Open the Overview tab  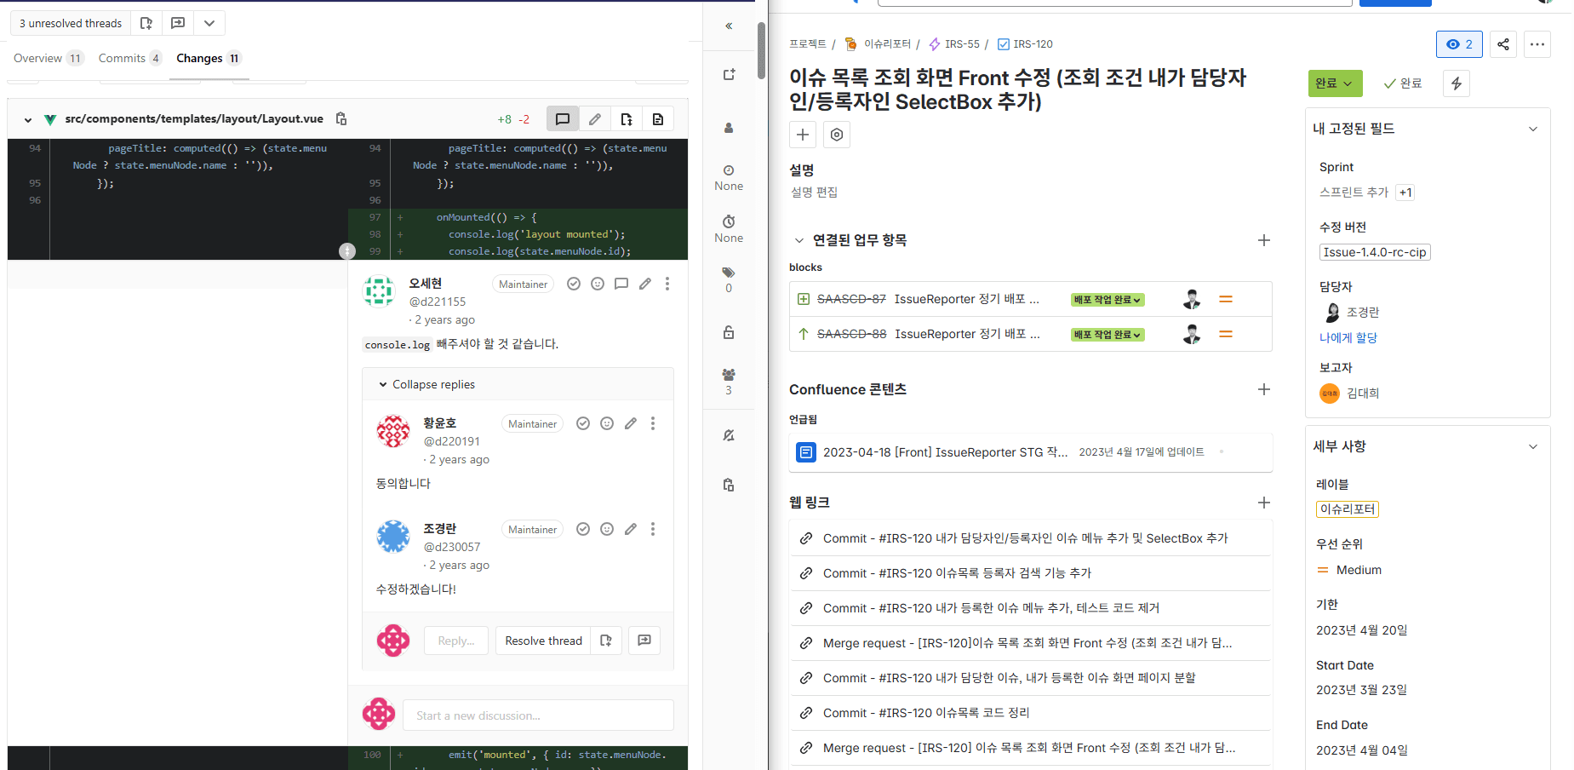coord(38,58)
